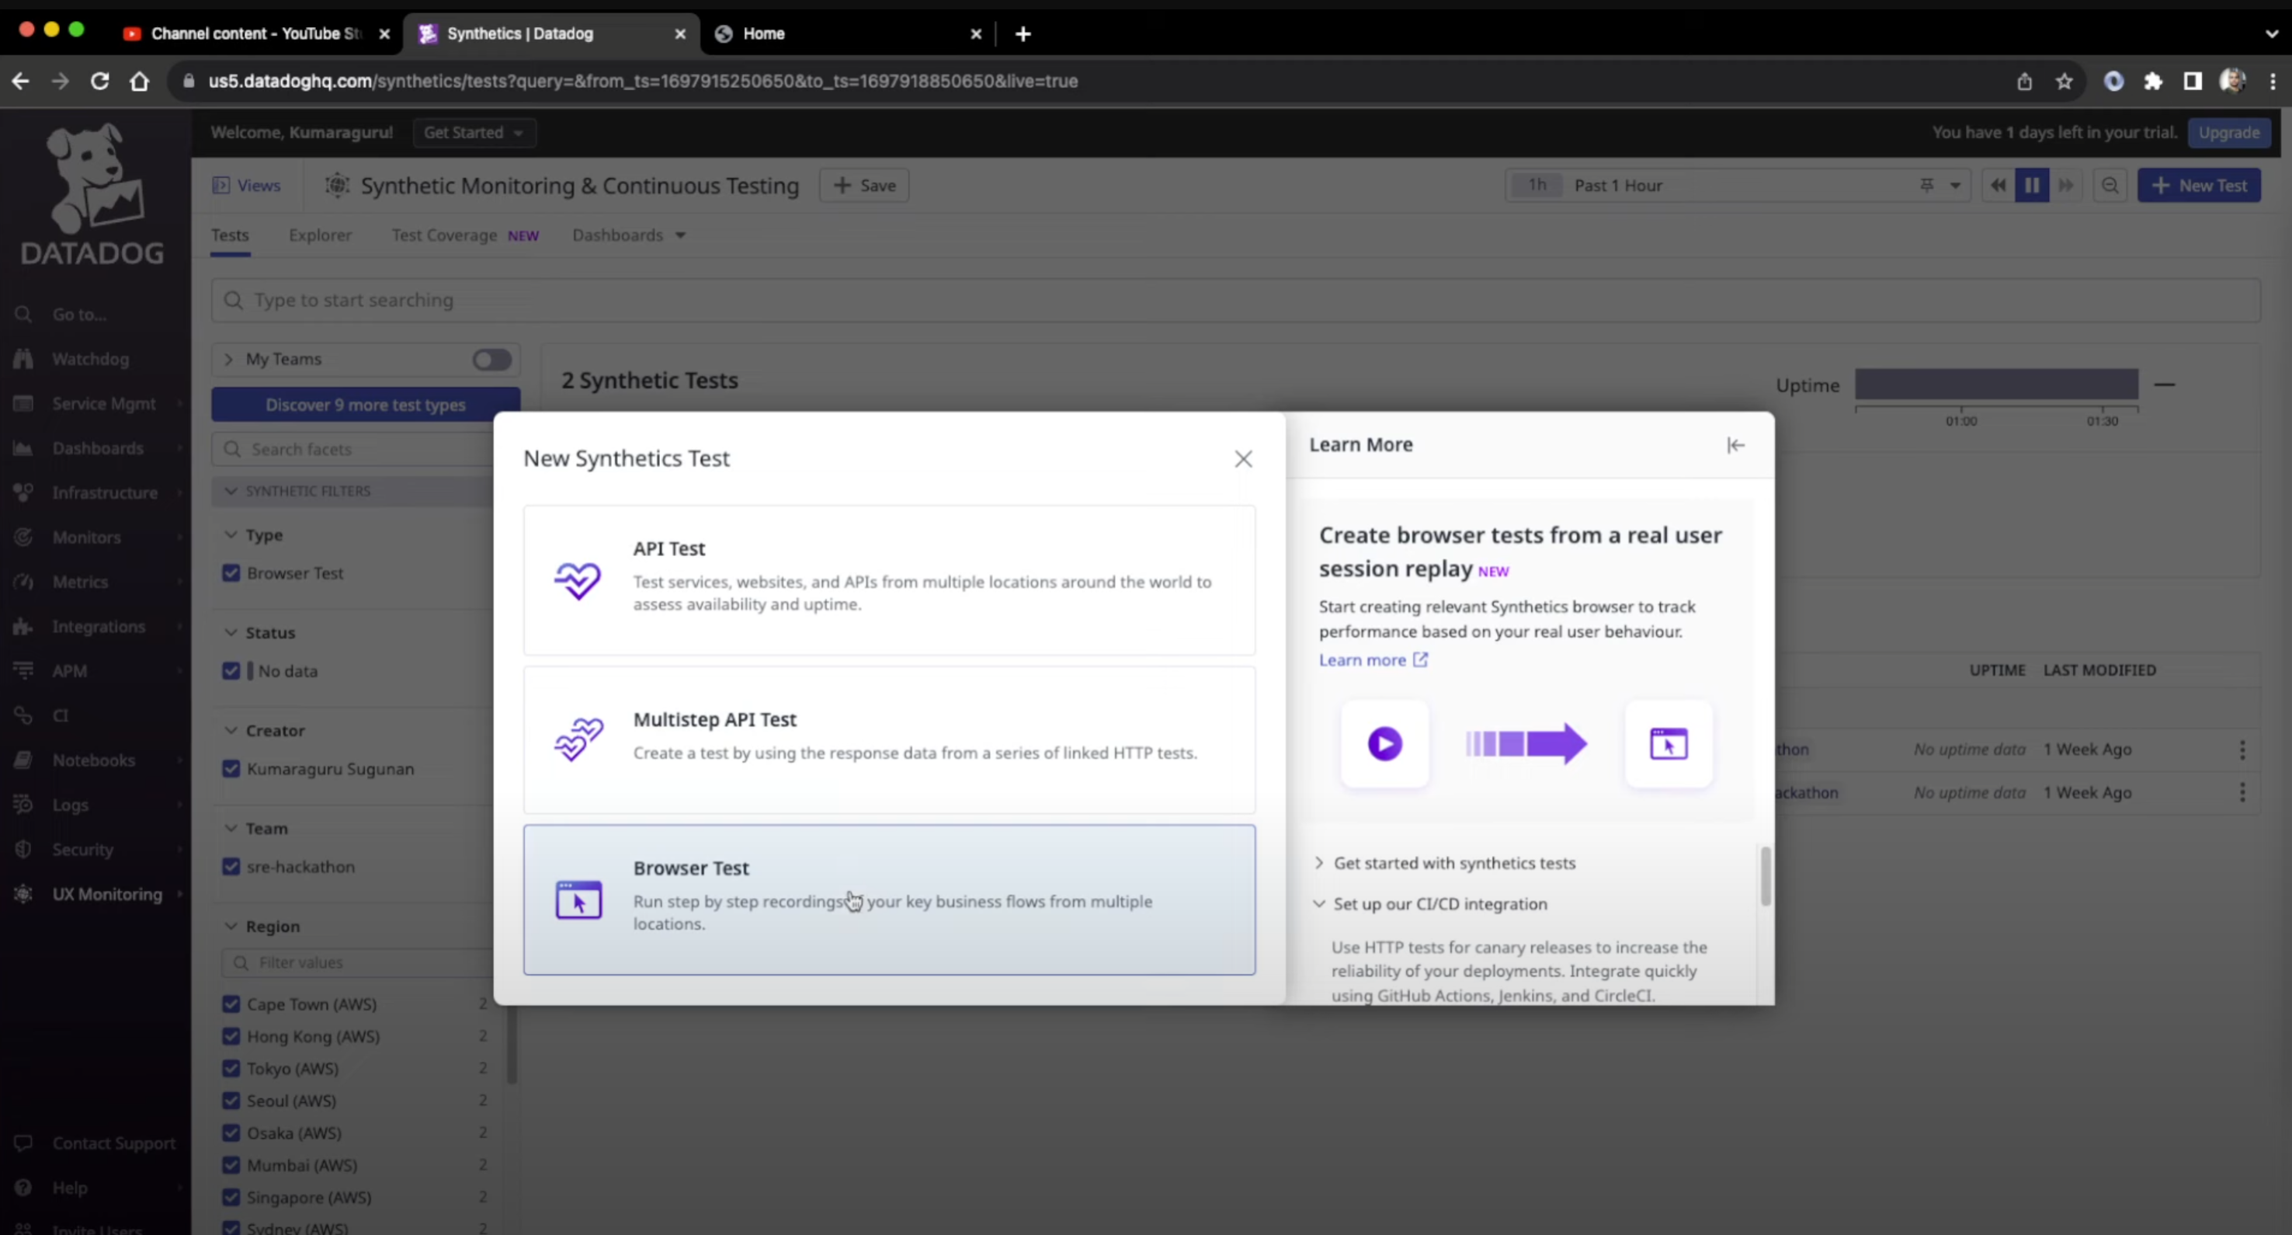Open the Learn more external link
2292x1235 pixels.
[1373, 659]
